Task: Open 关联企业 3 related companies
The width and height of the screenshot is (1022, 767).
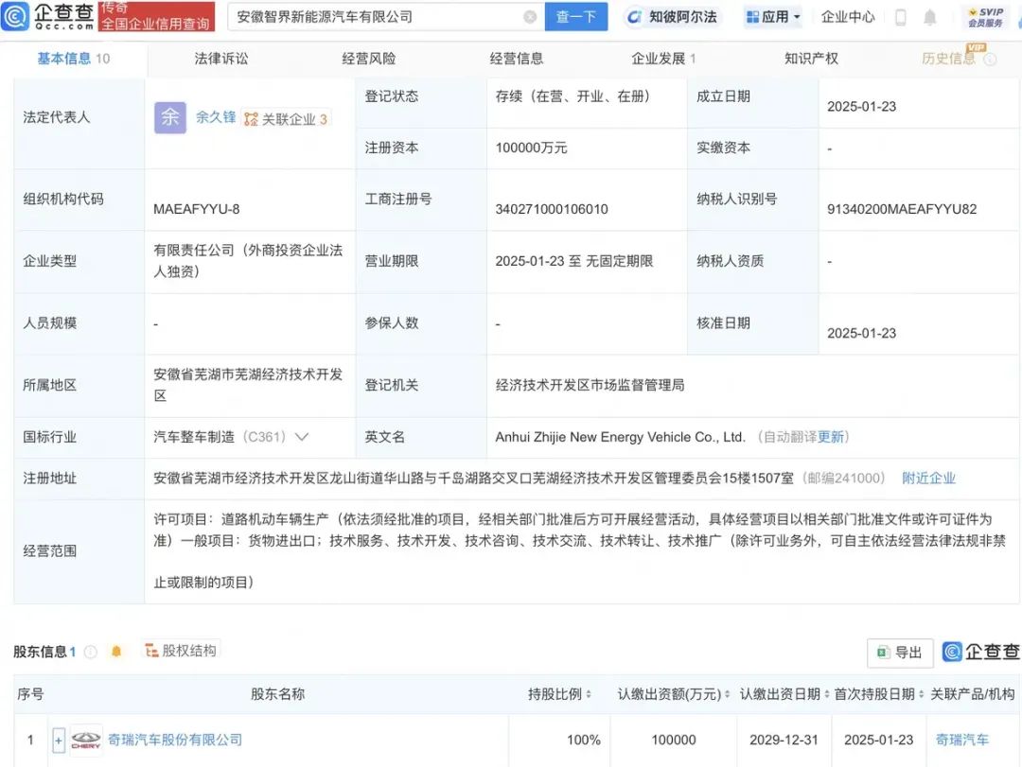Action: click(x=286, y=118)
